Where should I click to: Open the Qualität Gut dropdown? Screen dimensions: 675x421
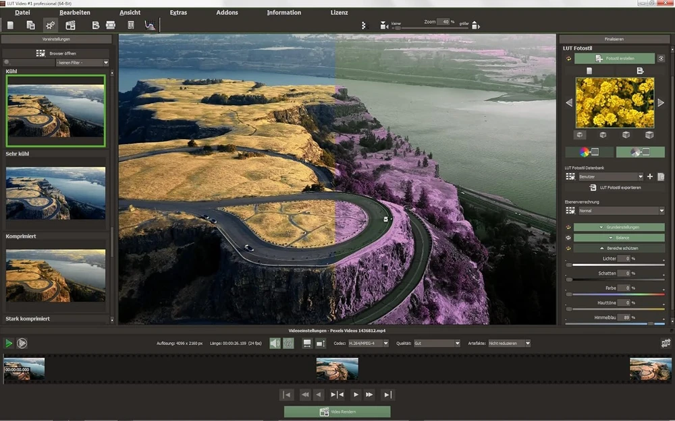pos(437,344)
